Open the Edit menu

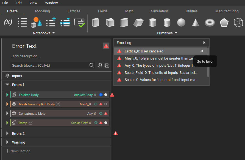(x=19, y=3)
